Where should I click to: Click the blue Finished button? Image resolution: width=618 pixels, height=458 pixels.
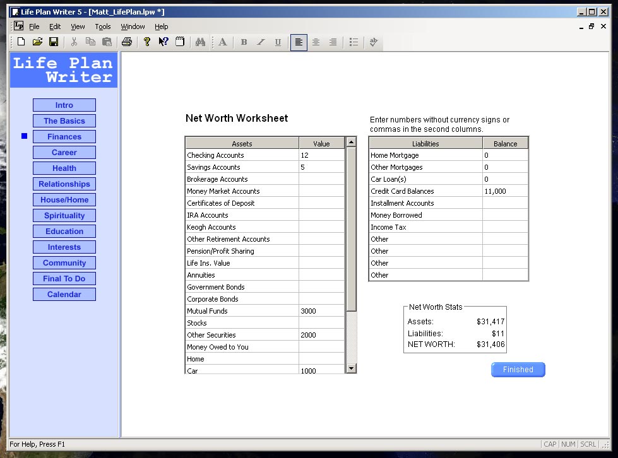click(x=518, y=370)
